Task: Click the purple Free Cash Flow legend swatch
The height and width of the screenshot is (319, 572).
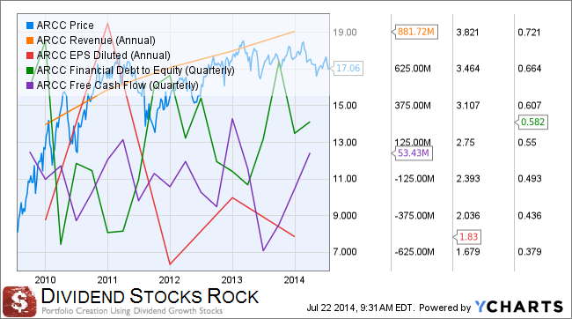Action: [30, 85]
